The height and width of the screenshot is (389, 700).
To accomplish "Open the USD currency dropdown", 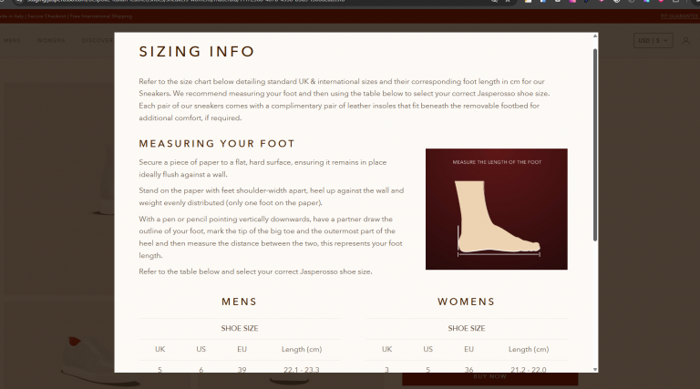I will pos(654,41).
